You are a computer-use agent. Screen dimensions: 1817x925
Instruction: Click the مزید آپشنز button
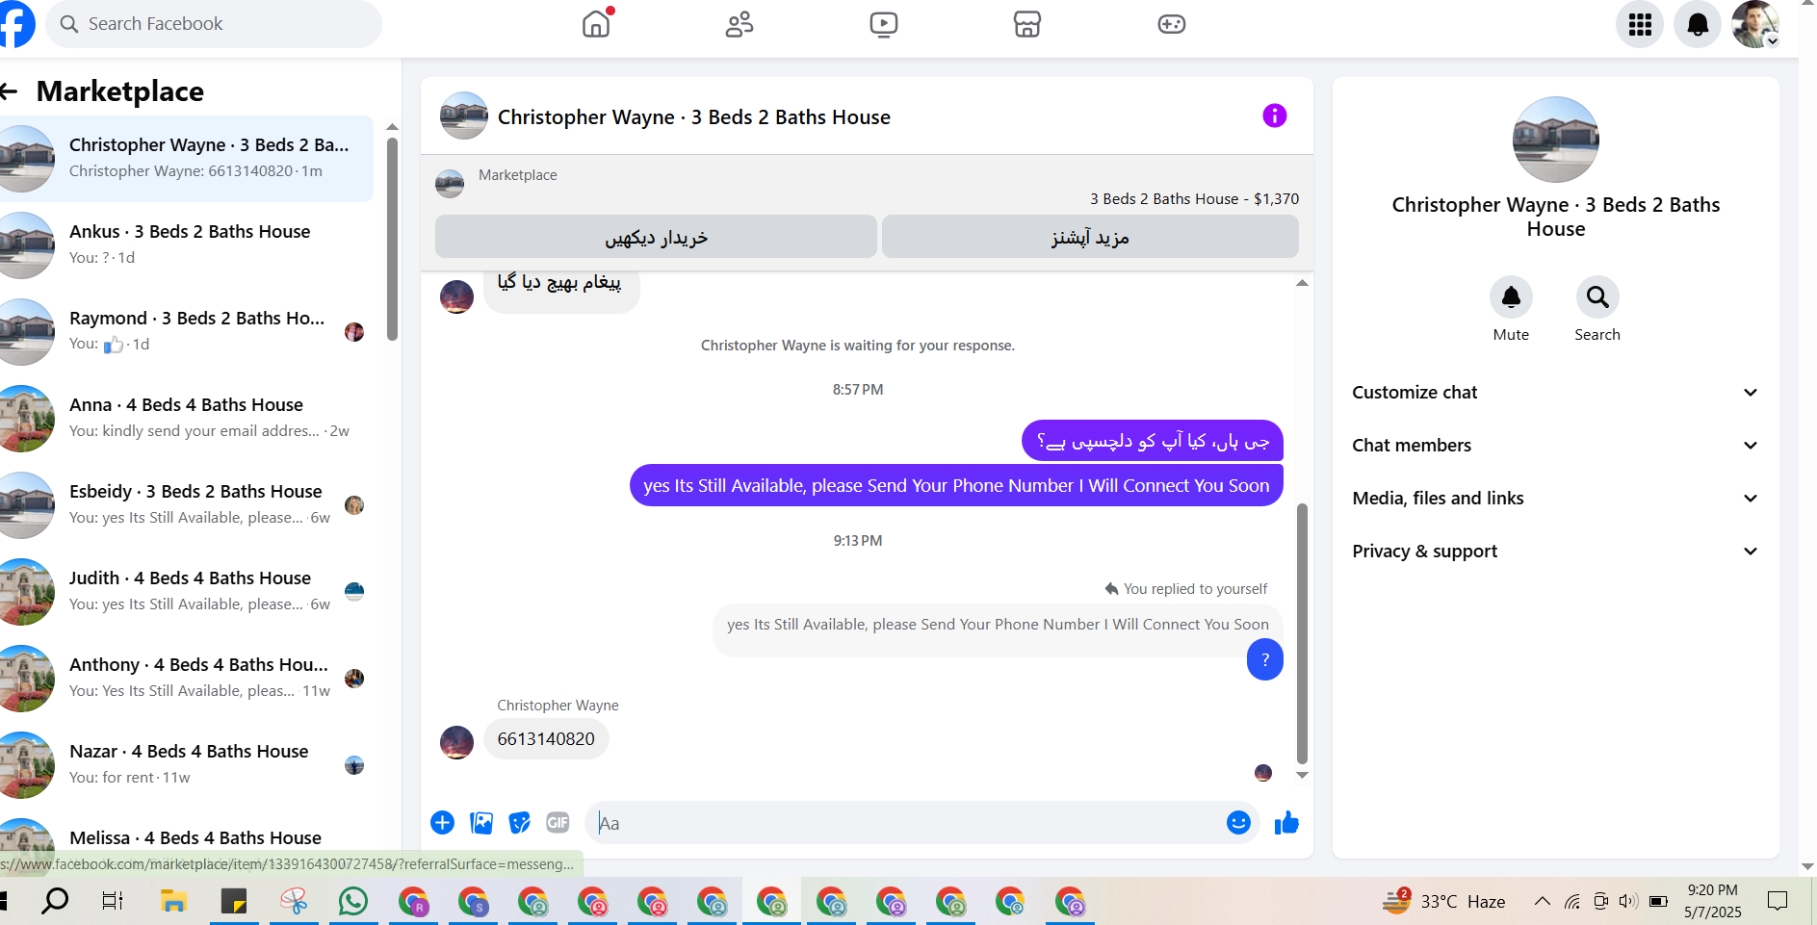(1090, 237)
